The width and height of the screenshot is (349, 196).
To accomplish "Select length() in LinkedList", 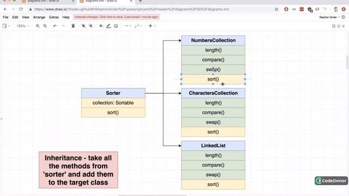I will [213, 155].
